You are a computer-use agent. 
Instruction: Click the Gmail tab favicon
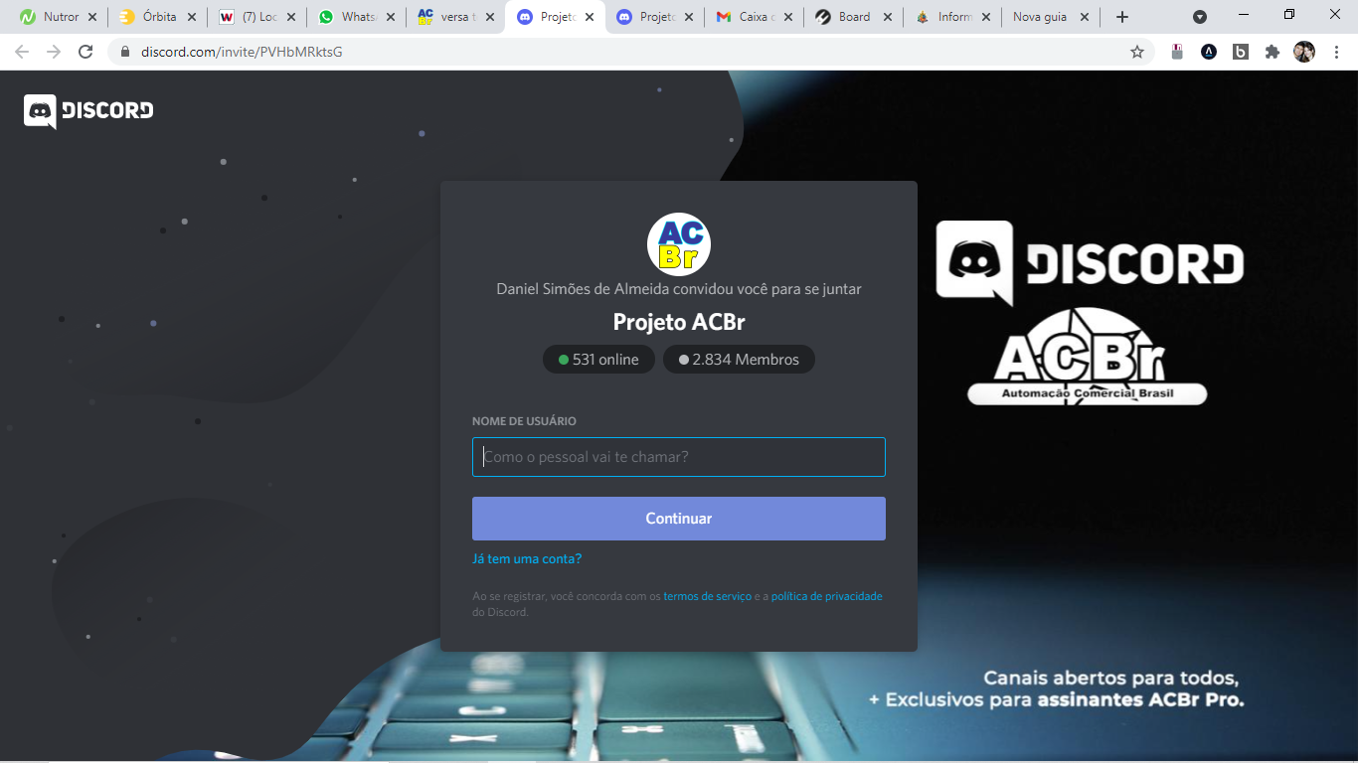[724, 17]
